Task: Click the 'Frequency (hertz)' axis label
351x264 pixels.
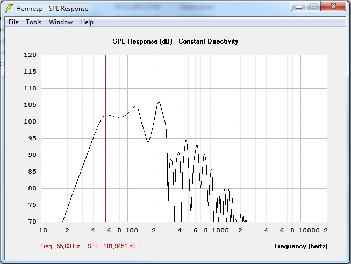Action: pos(301,246)
